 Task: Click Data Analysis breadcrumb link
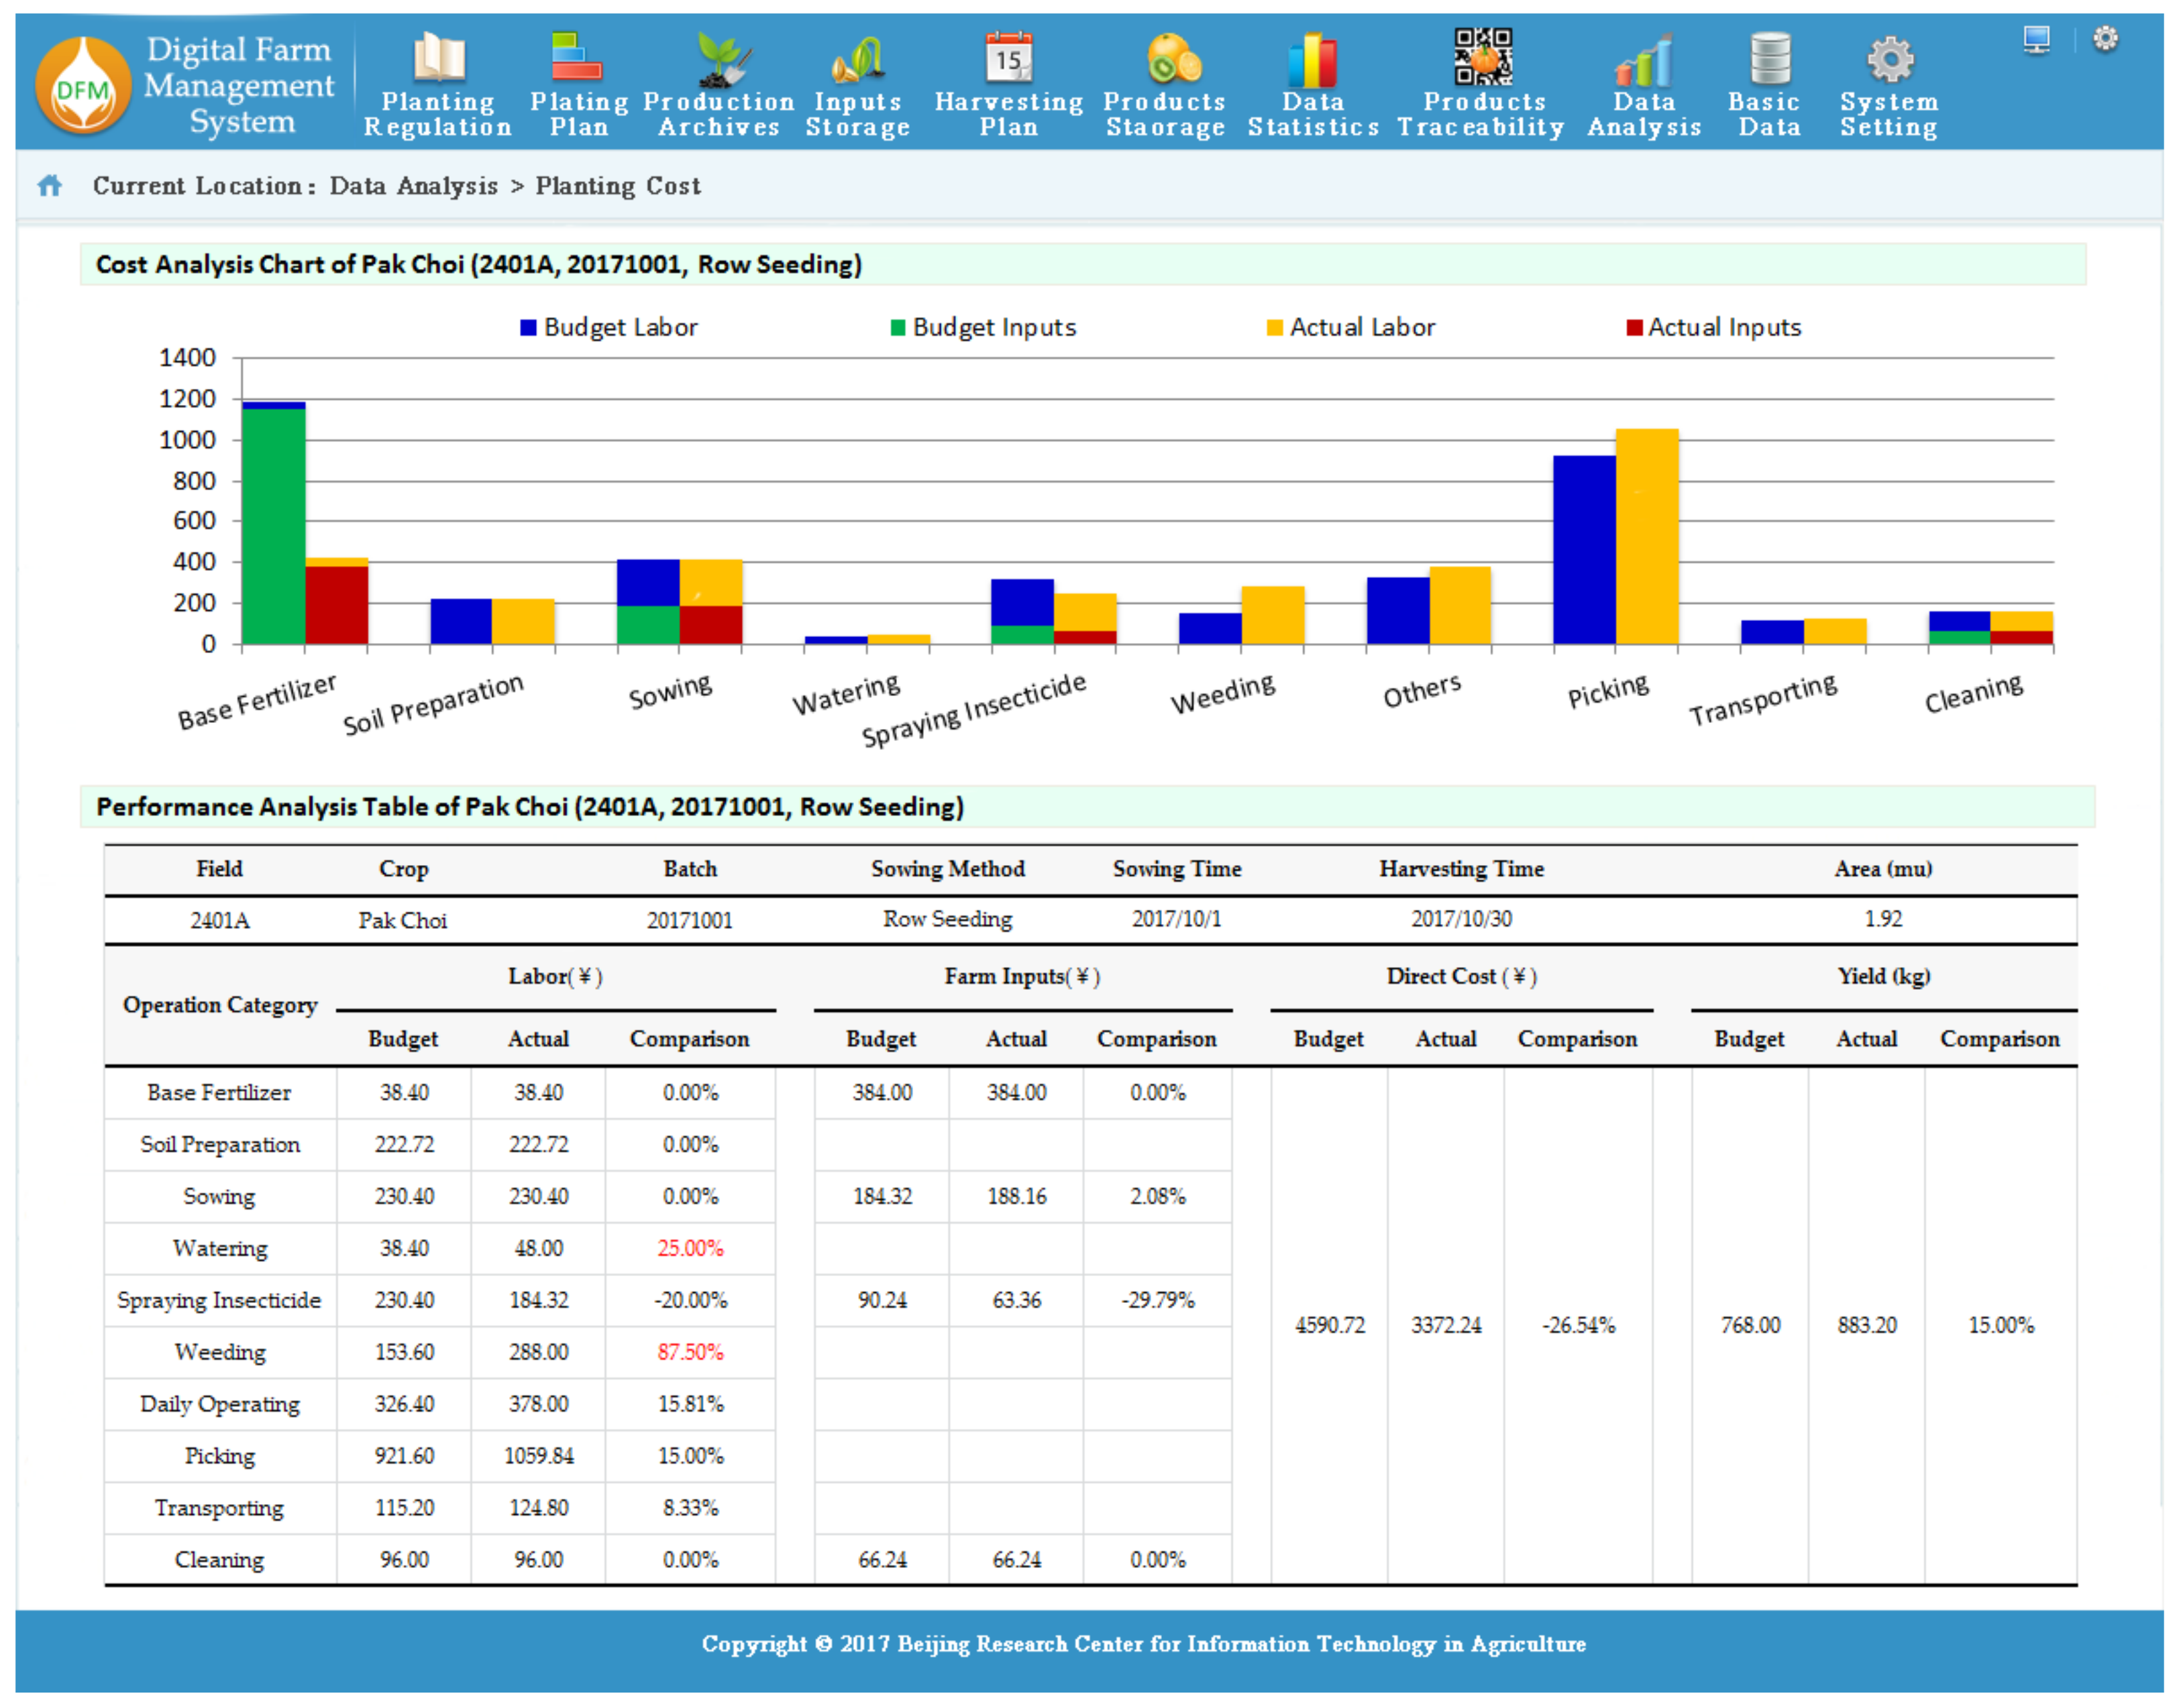[x=413, y=186]
